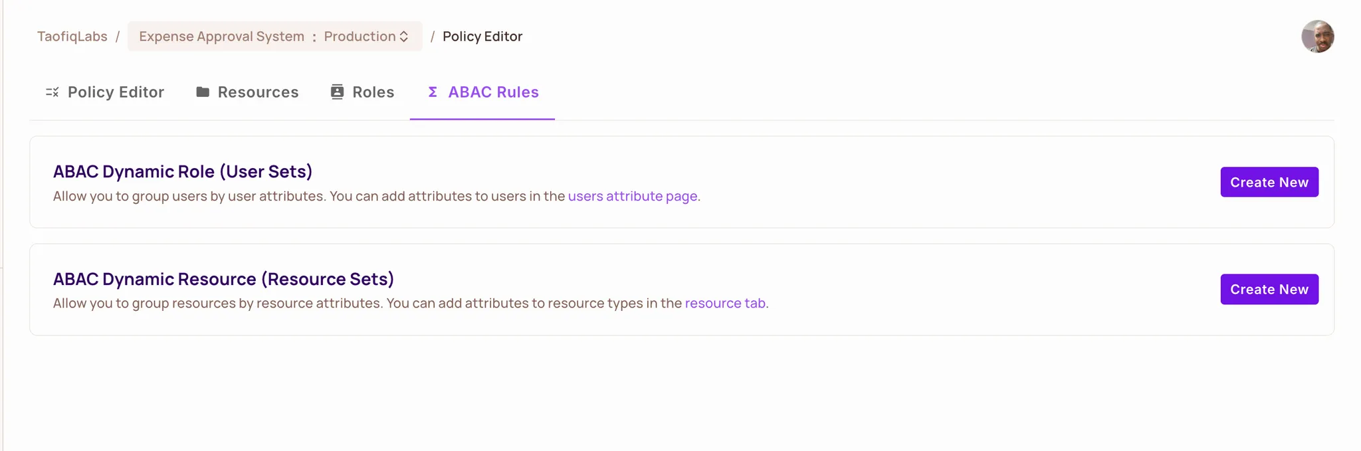Open the Production environment switcher

click(360, 37)
